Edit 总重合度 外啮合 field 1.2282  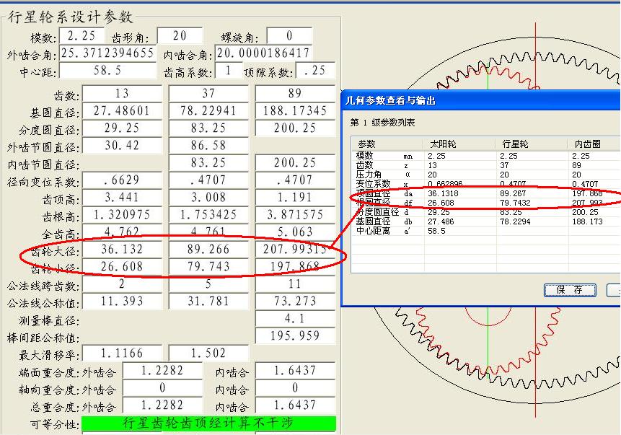[x=162, y=405]
